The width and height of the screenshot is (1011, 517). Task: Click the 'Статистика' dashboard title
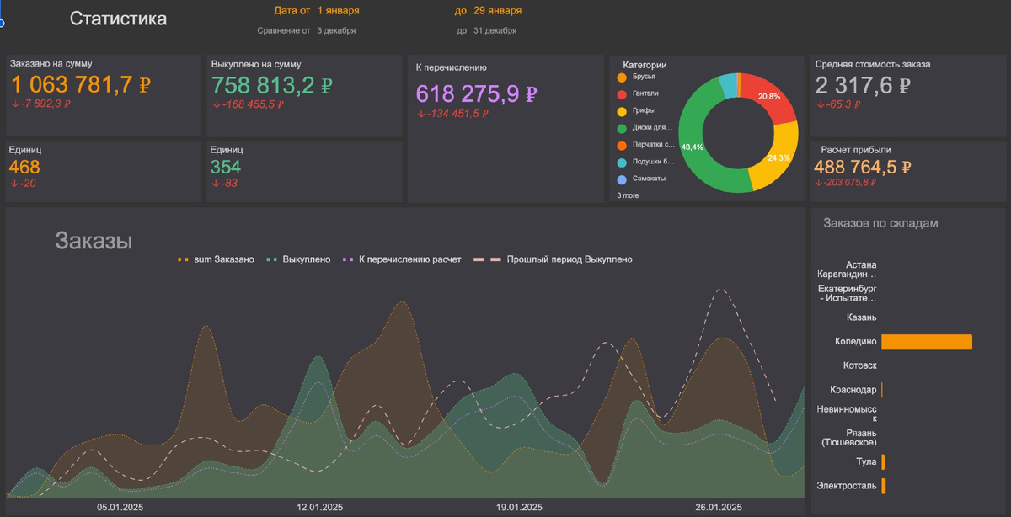point(118,19)
